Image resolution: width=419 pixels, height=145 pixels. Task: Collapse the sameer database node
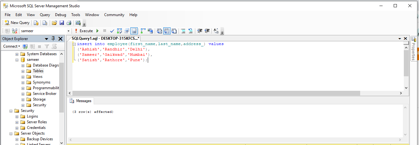tap(17, 60)
